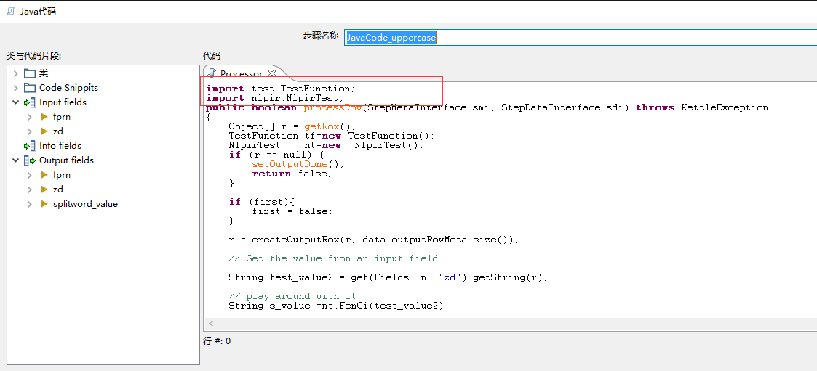817x371 pixels.
Task: Click the 行 #: 0 line indicator
Action: pyautogui.click(x=217, y=341)
